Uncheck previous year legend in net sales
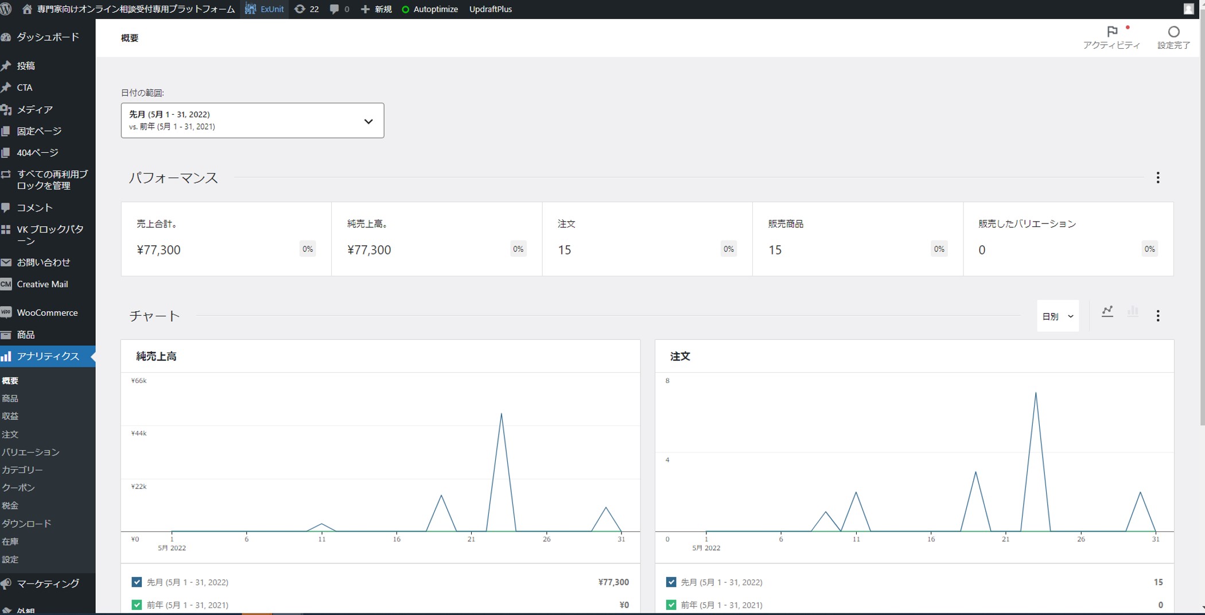 (137, 605)
